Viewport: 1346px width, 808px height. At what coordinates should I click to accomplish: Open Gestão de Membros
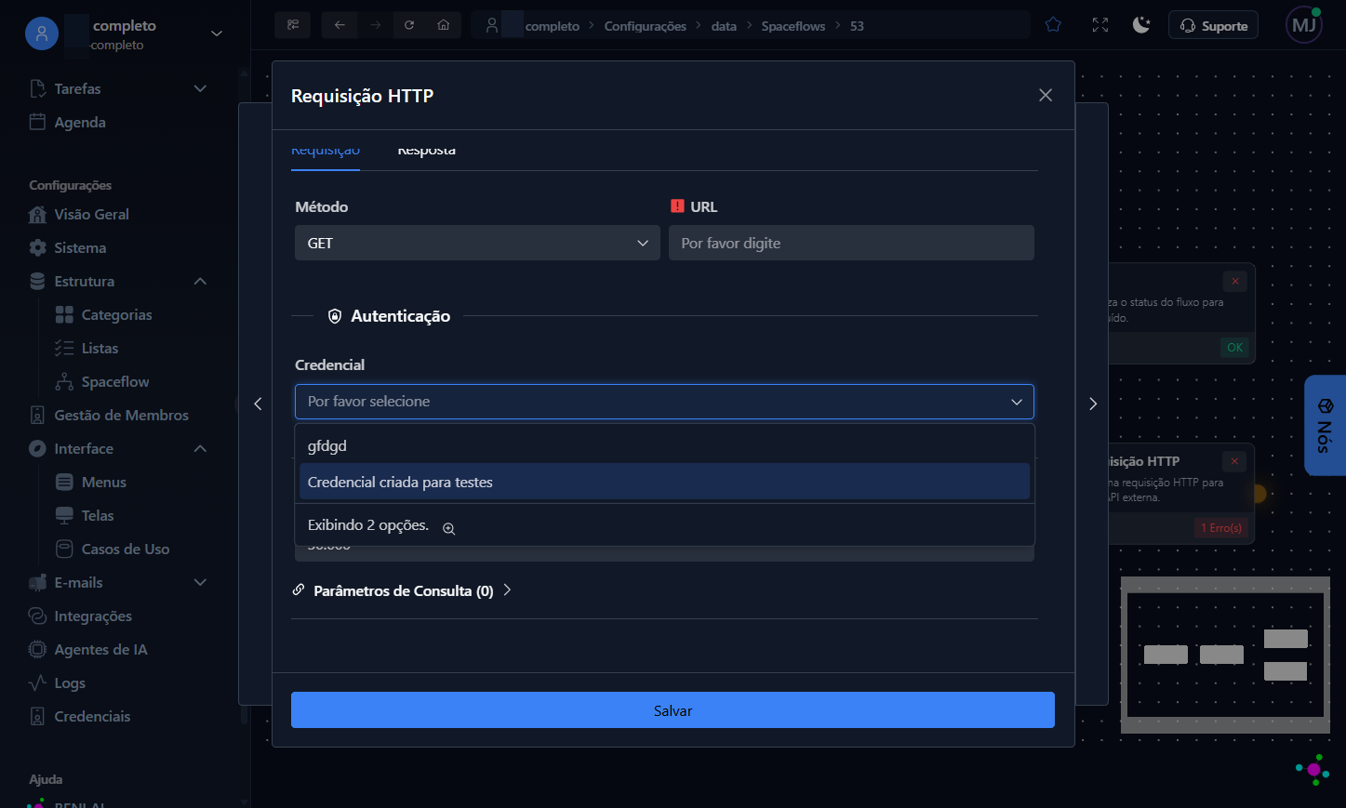click(x=121, y=415)
